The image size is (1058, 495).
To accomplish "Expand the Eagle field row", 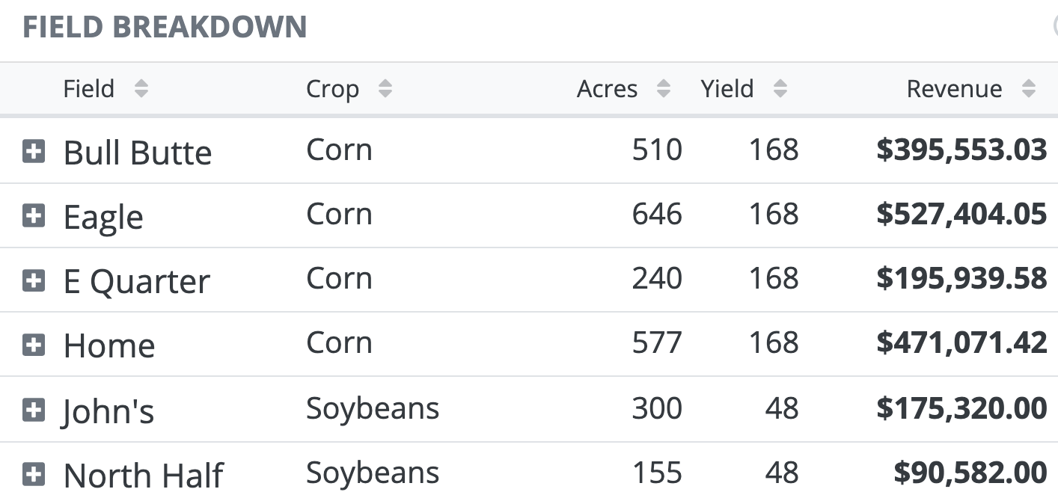I will [34, 217].
